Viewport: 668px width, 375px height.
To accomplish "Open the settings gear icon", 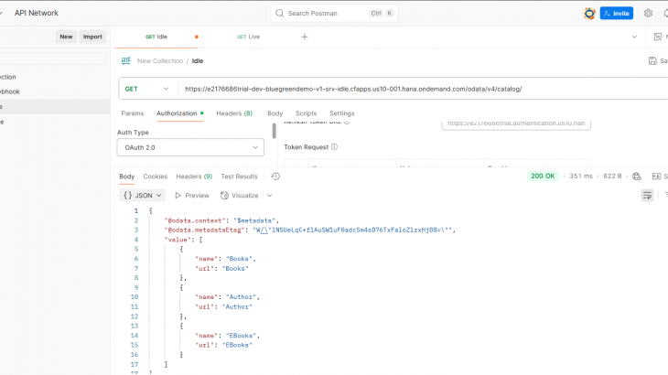I will 648,13.
